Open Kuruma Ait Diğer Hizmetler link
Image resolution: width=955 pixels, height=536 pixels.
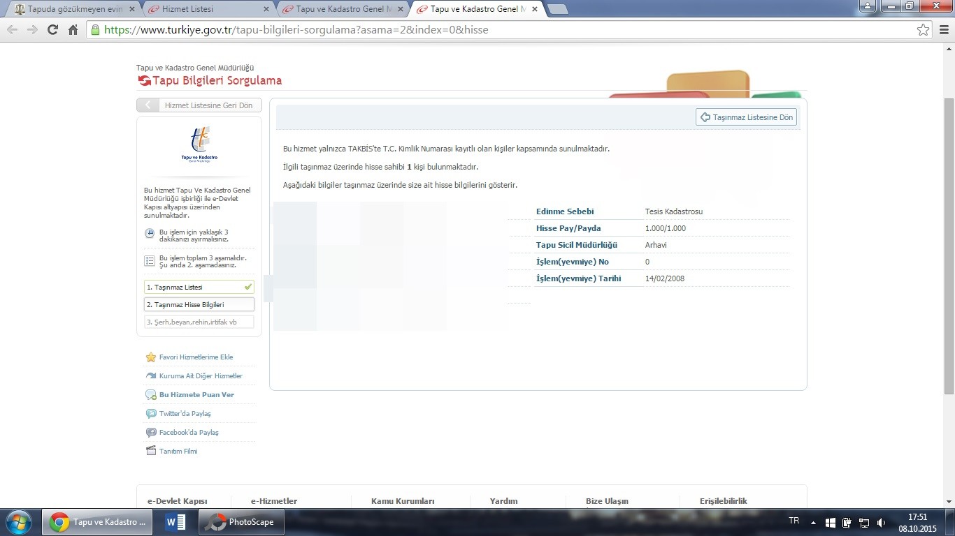point(201,376)
